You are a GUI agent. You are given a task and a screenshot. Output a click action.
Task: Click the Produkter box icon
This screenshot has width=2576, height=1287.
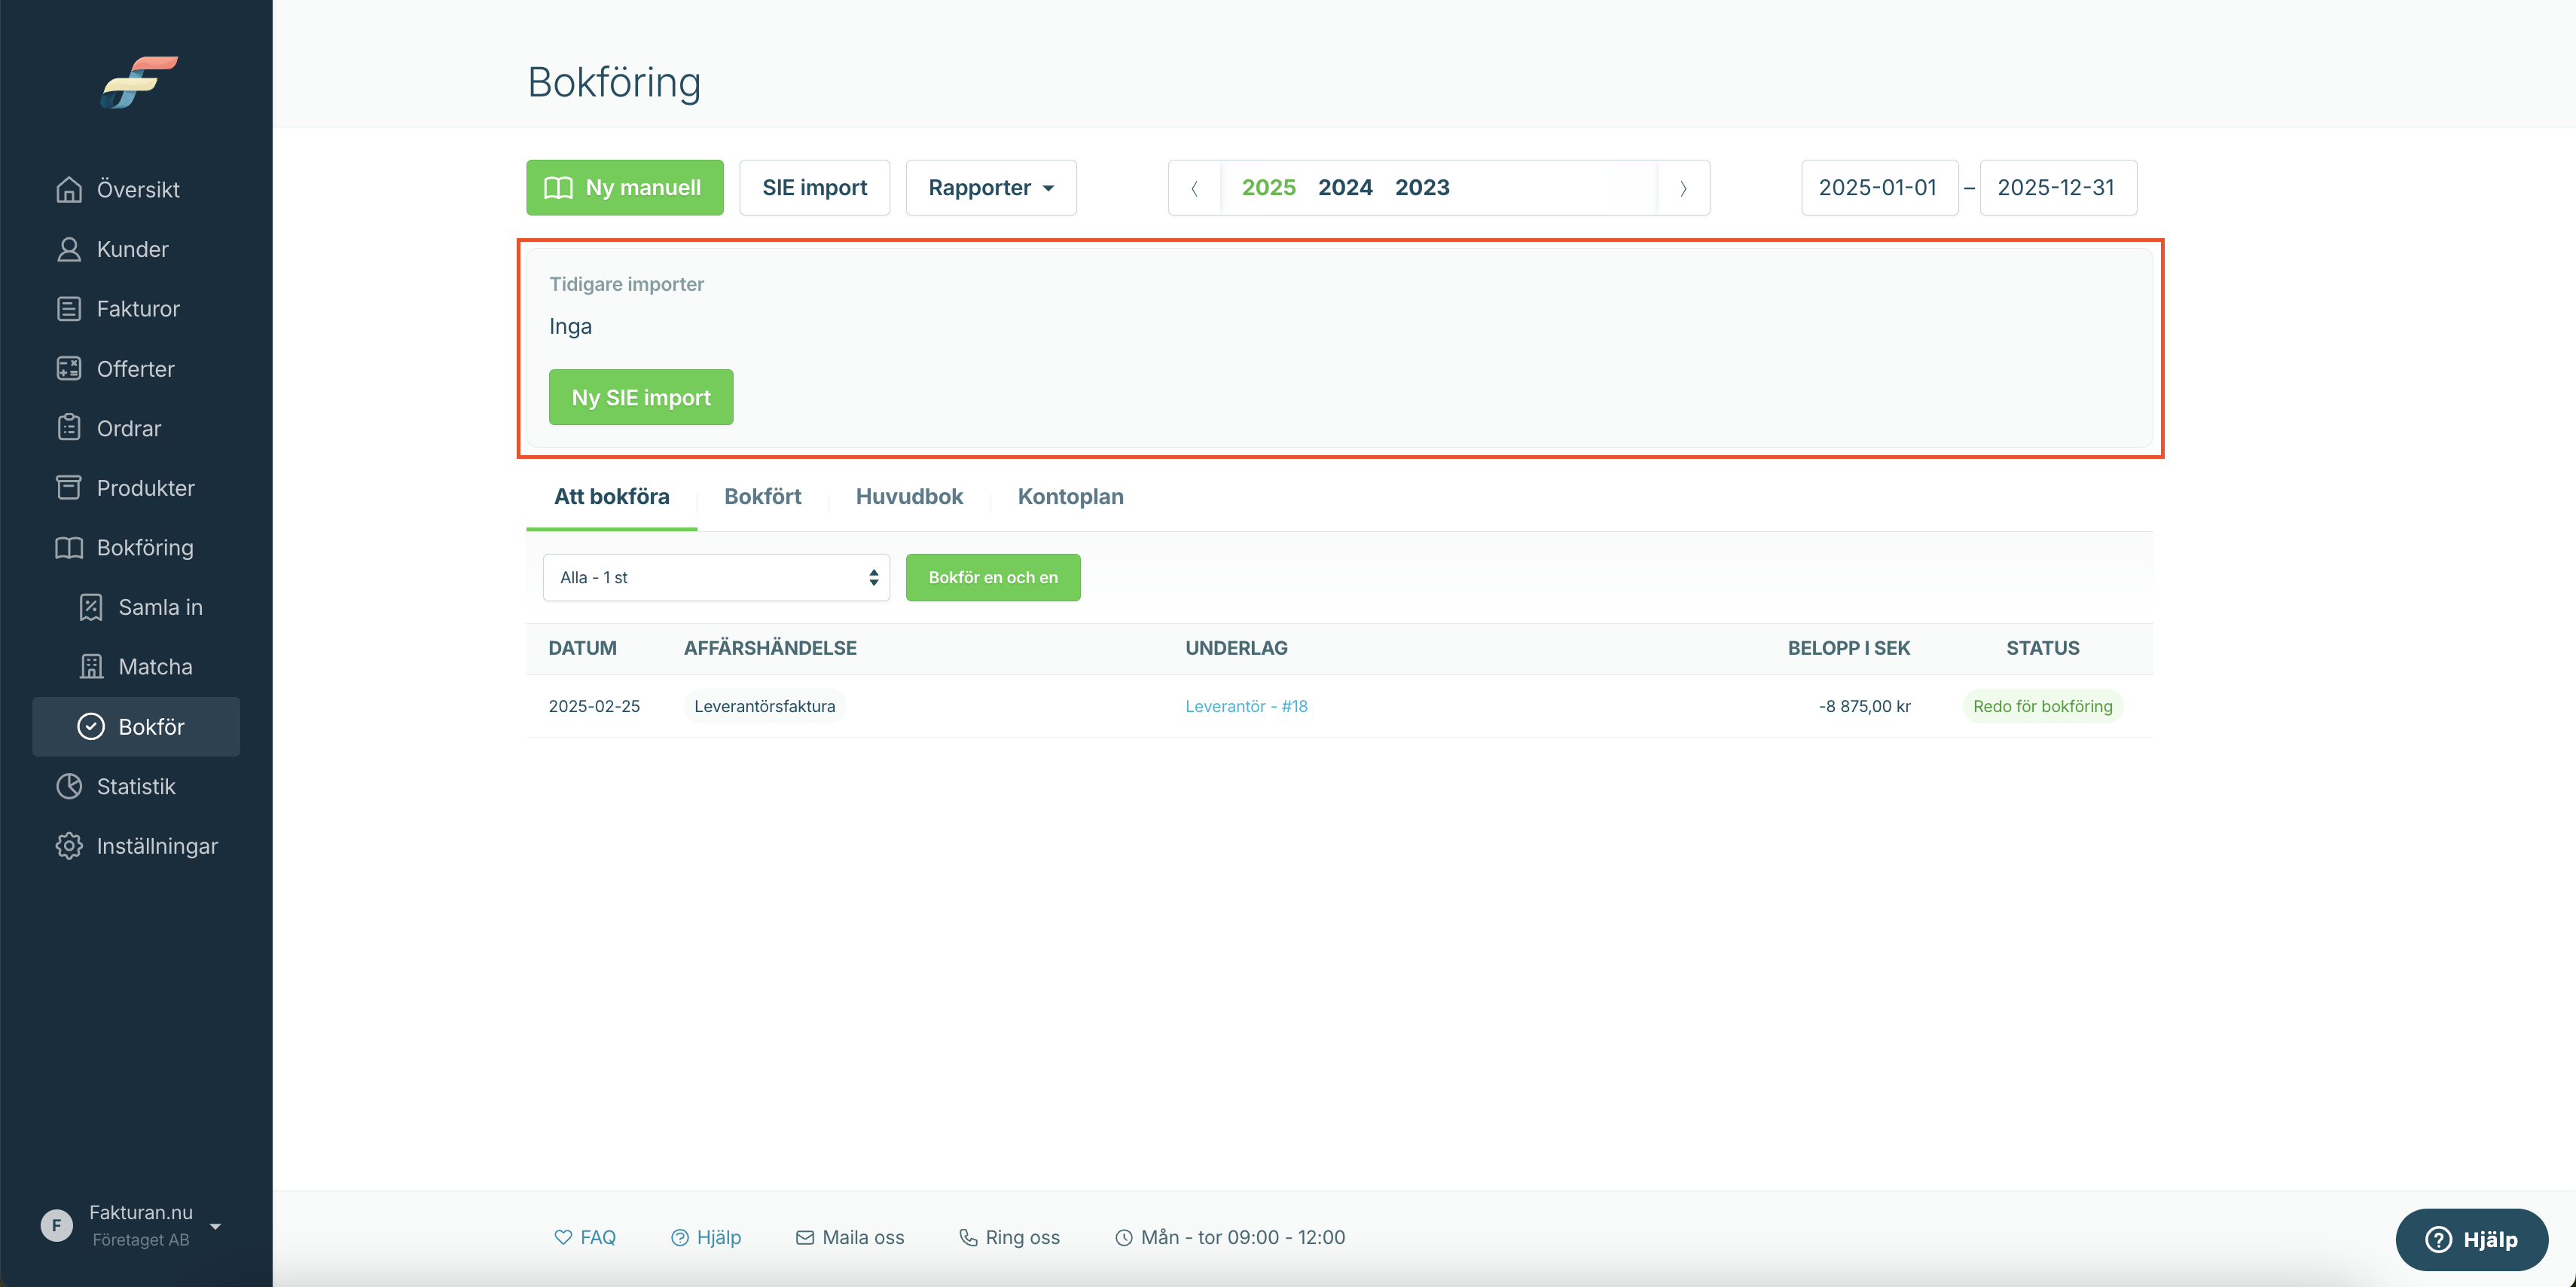tap(69, 488)
